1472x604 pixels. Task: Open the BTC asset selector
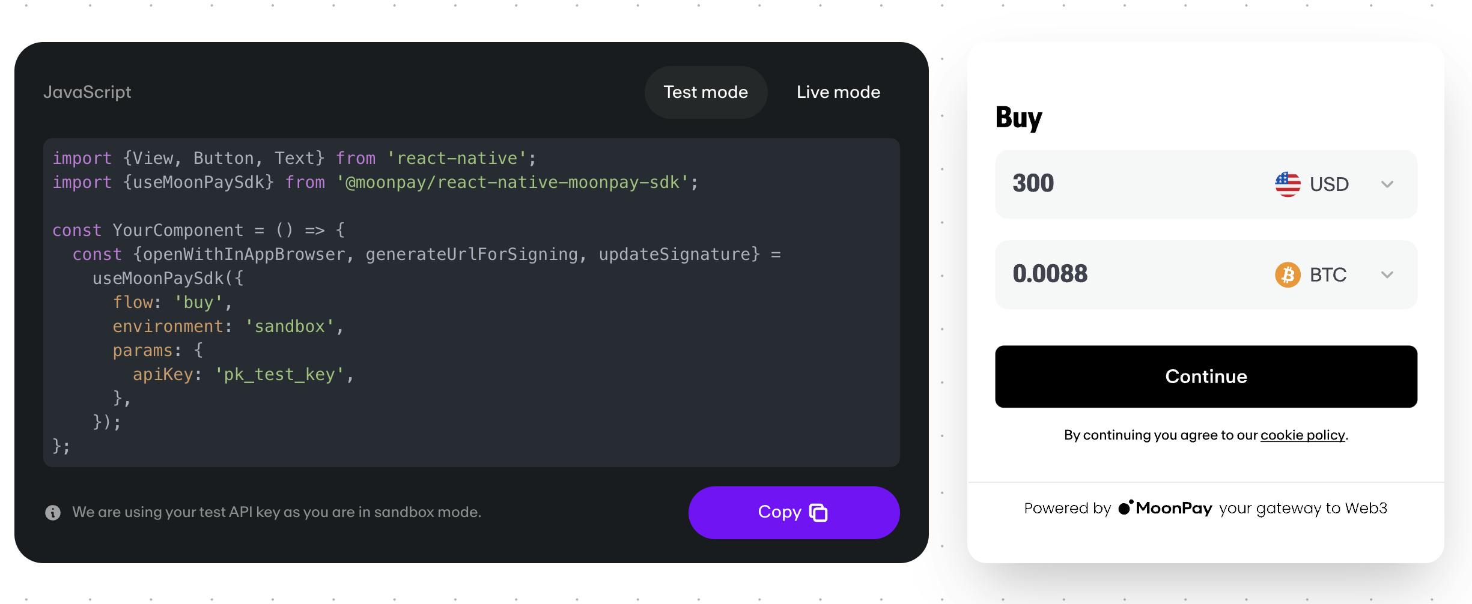(1328, 275)
